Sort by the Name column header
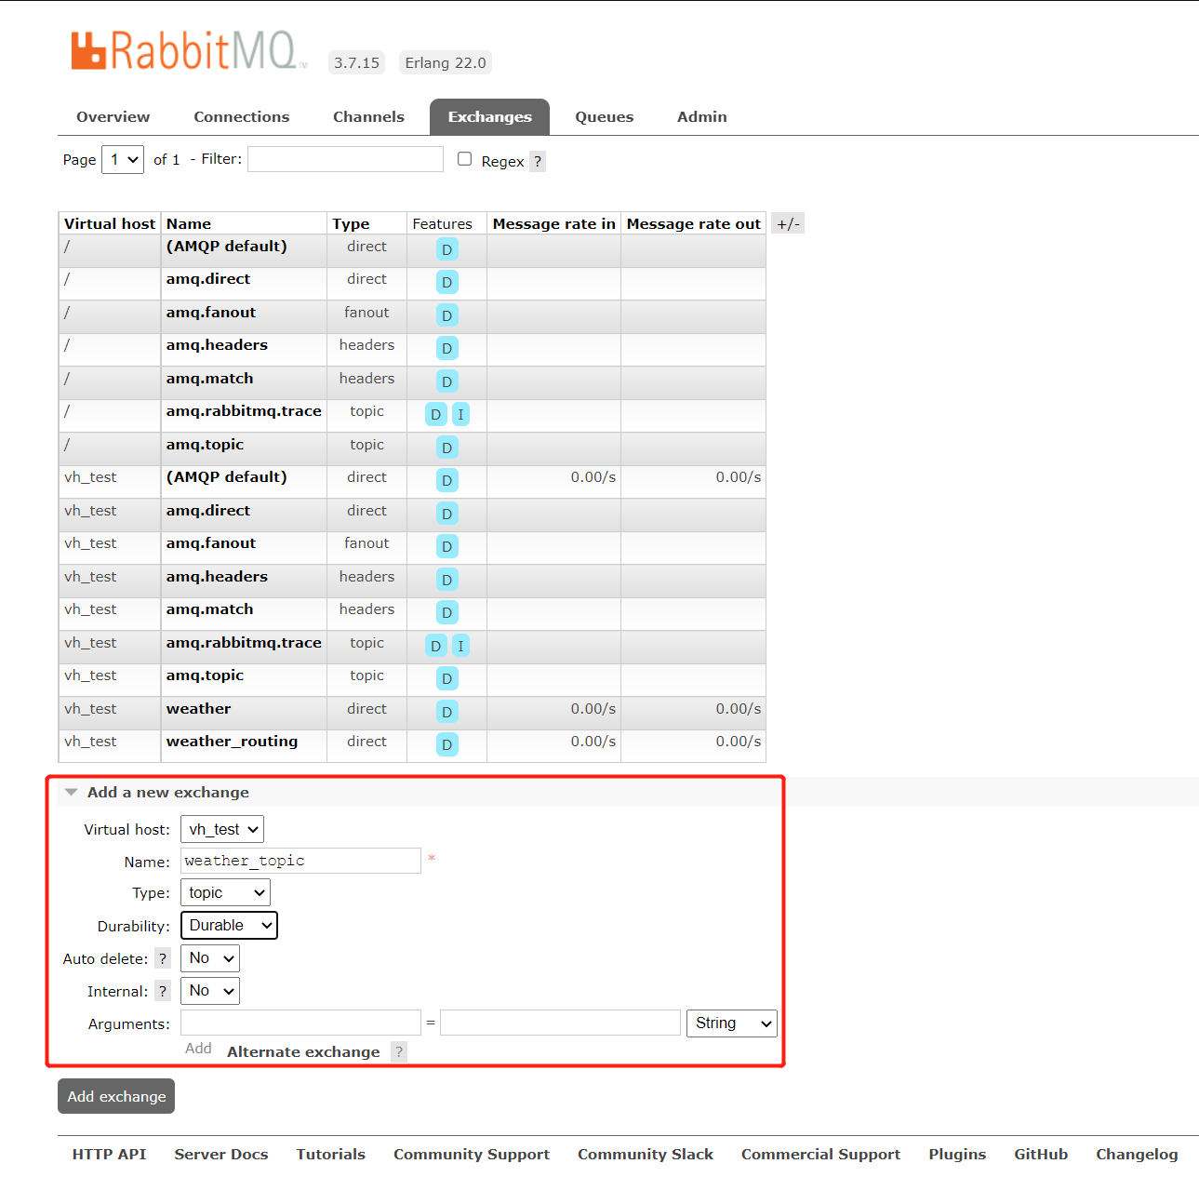The width and height of the screenshot is (1199, 1177). (188, 223)
